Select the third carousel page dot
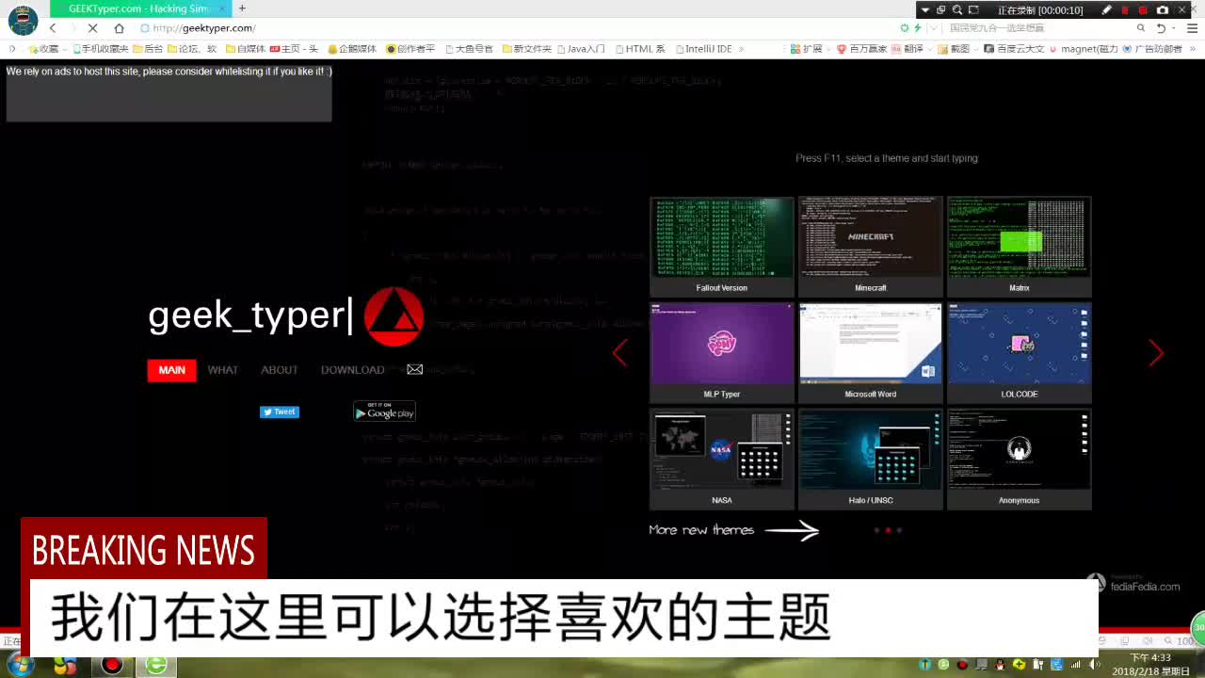Image resolution: width=1205 pixels, height=678 pixels. point(899,530)
